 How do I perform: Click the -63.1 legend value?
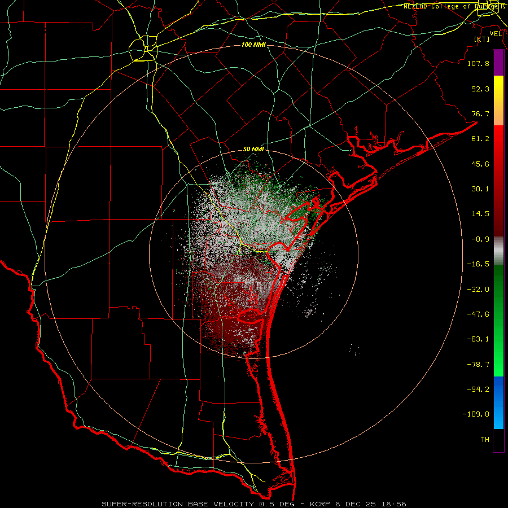click(478, 339)
